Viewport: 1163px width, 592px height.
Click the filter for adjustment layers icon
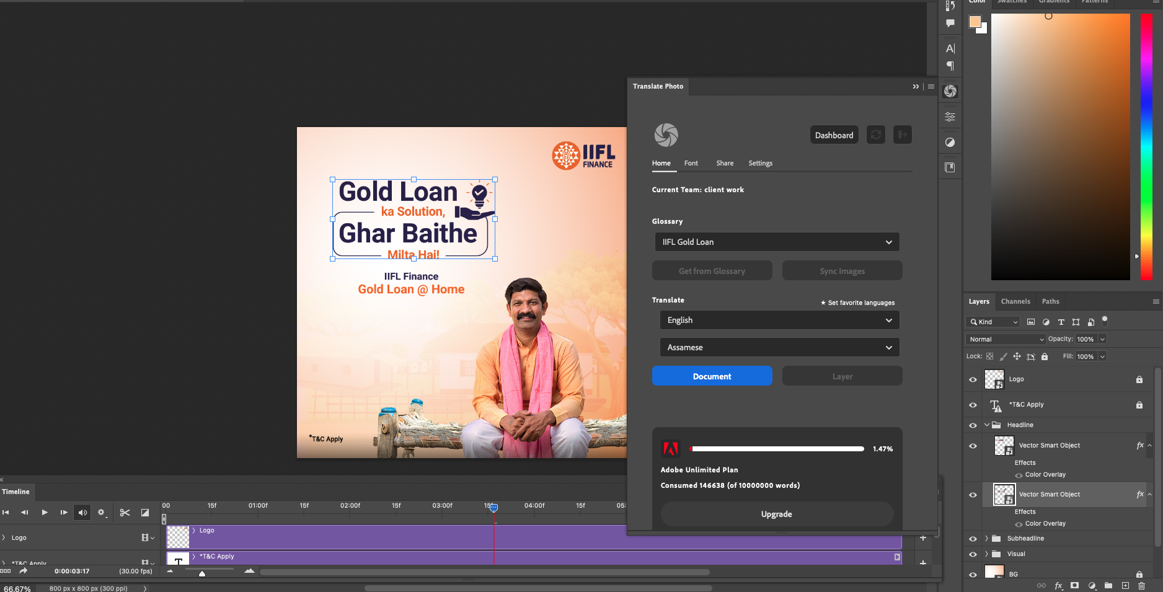pyautogui.click(x=1046, y=322)
